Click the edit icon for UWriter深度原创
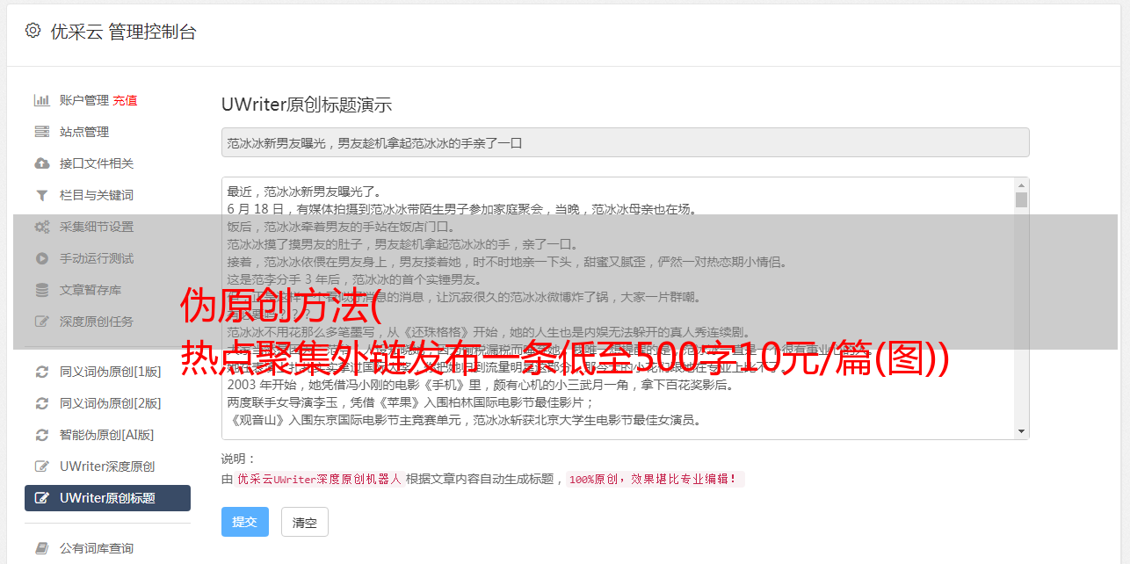 pos(41,466)
